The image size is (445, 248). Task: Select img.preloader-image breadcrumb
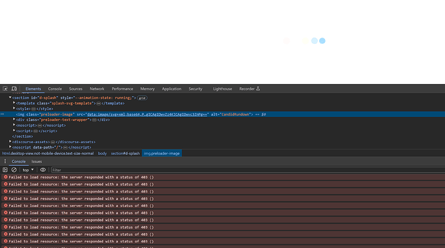coord(162,154)
